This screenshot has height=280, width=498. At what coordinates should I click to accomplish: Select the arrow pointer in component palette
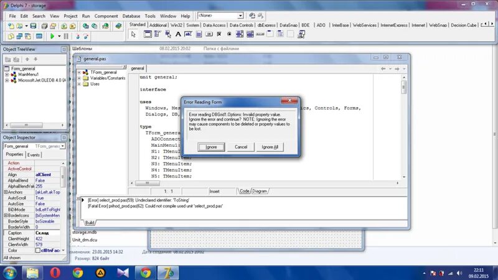coord(133,34)
